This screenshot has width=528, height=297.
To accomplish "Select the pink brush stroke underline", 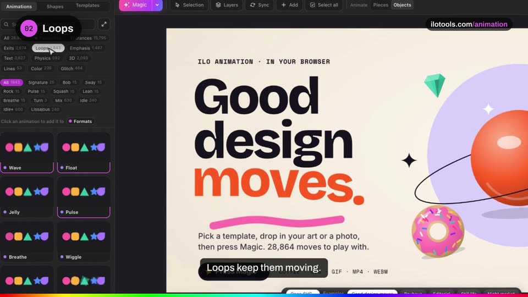I will point(277,222).
